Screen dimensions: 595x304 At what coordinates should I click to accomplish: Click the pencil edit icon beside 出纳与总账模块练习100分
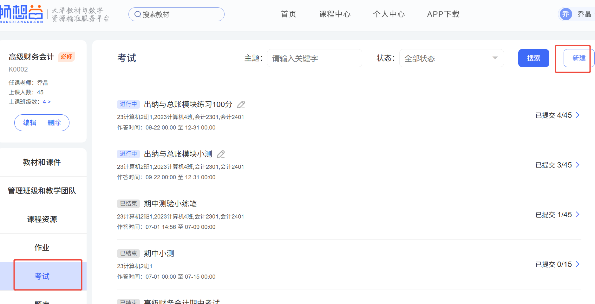point(241,104)
